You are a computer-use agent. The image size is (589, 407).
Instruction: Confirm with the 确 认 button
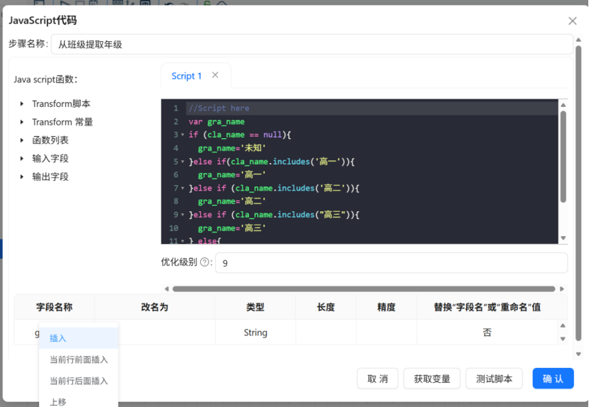(553, 379)
